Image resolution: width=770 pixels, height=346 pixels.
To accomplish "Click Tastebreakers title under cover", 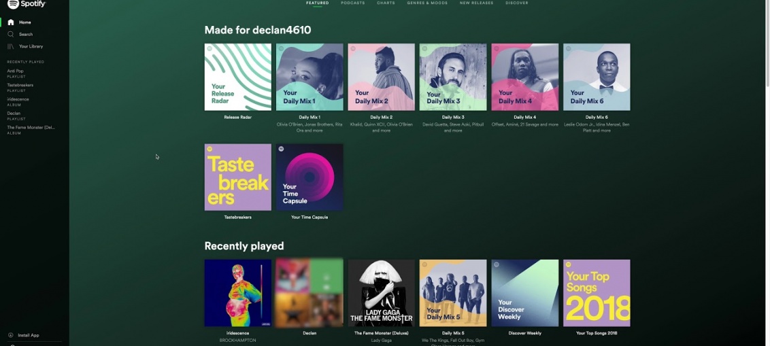I will coord(237,217).
